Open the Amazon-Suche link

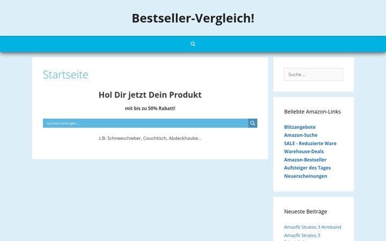(301, 135)
